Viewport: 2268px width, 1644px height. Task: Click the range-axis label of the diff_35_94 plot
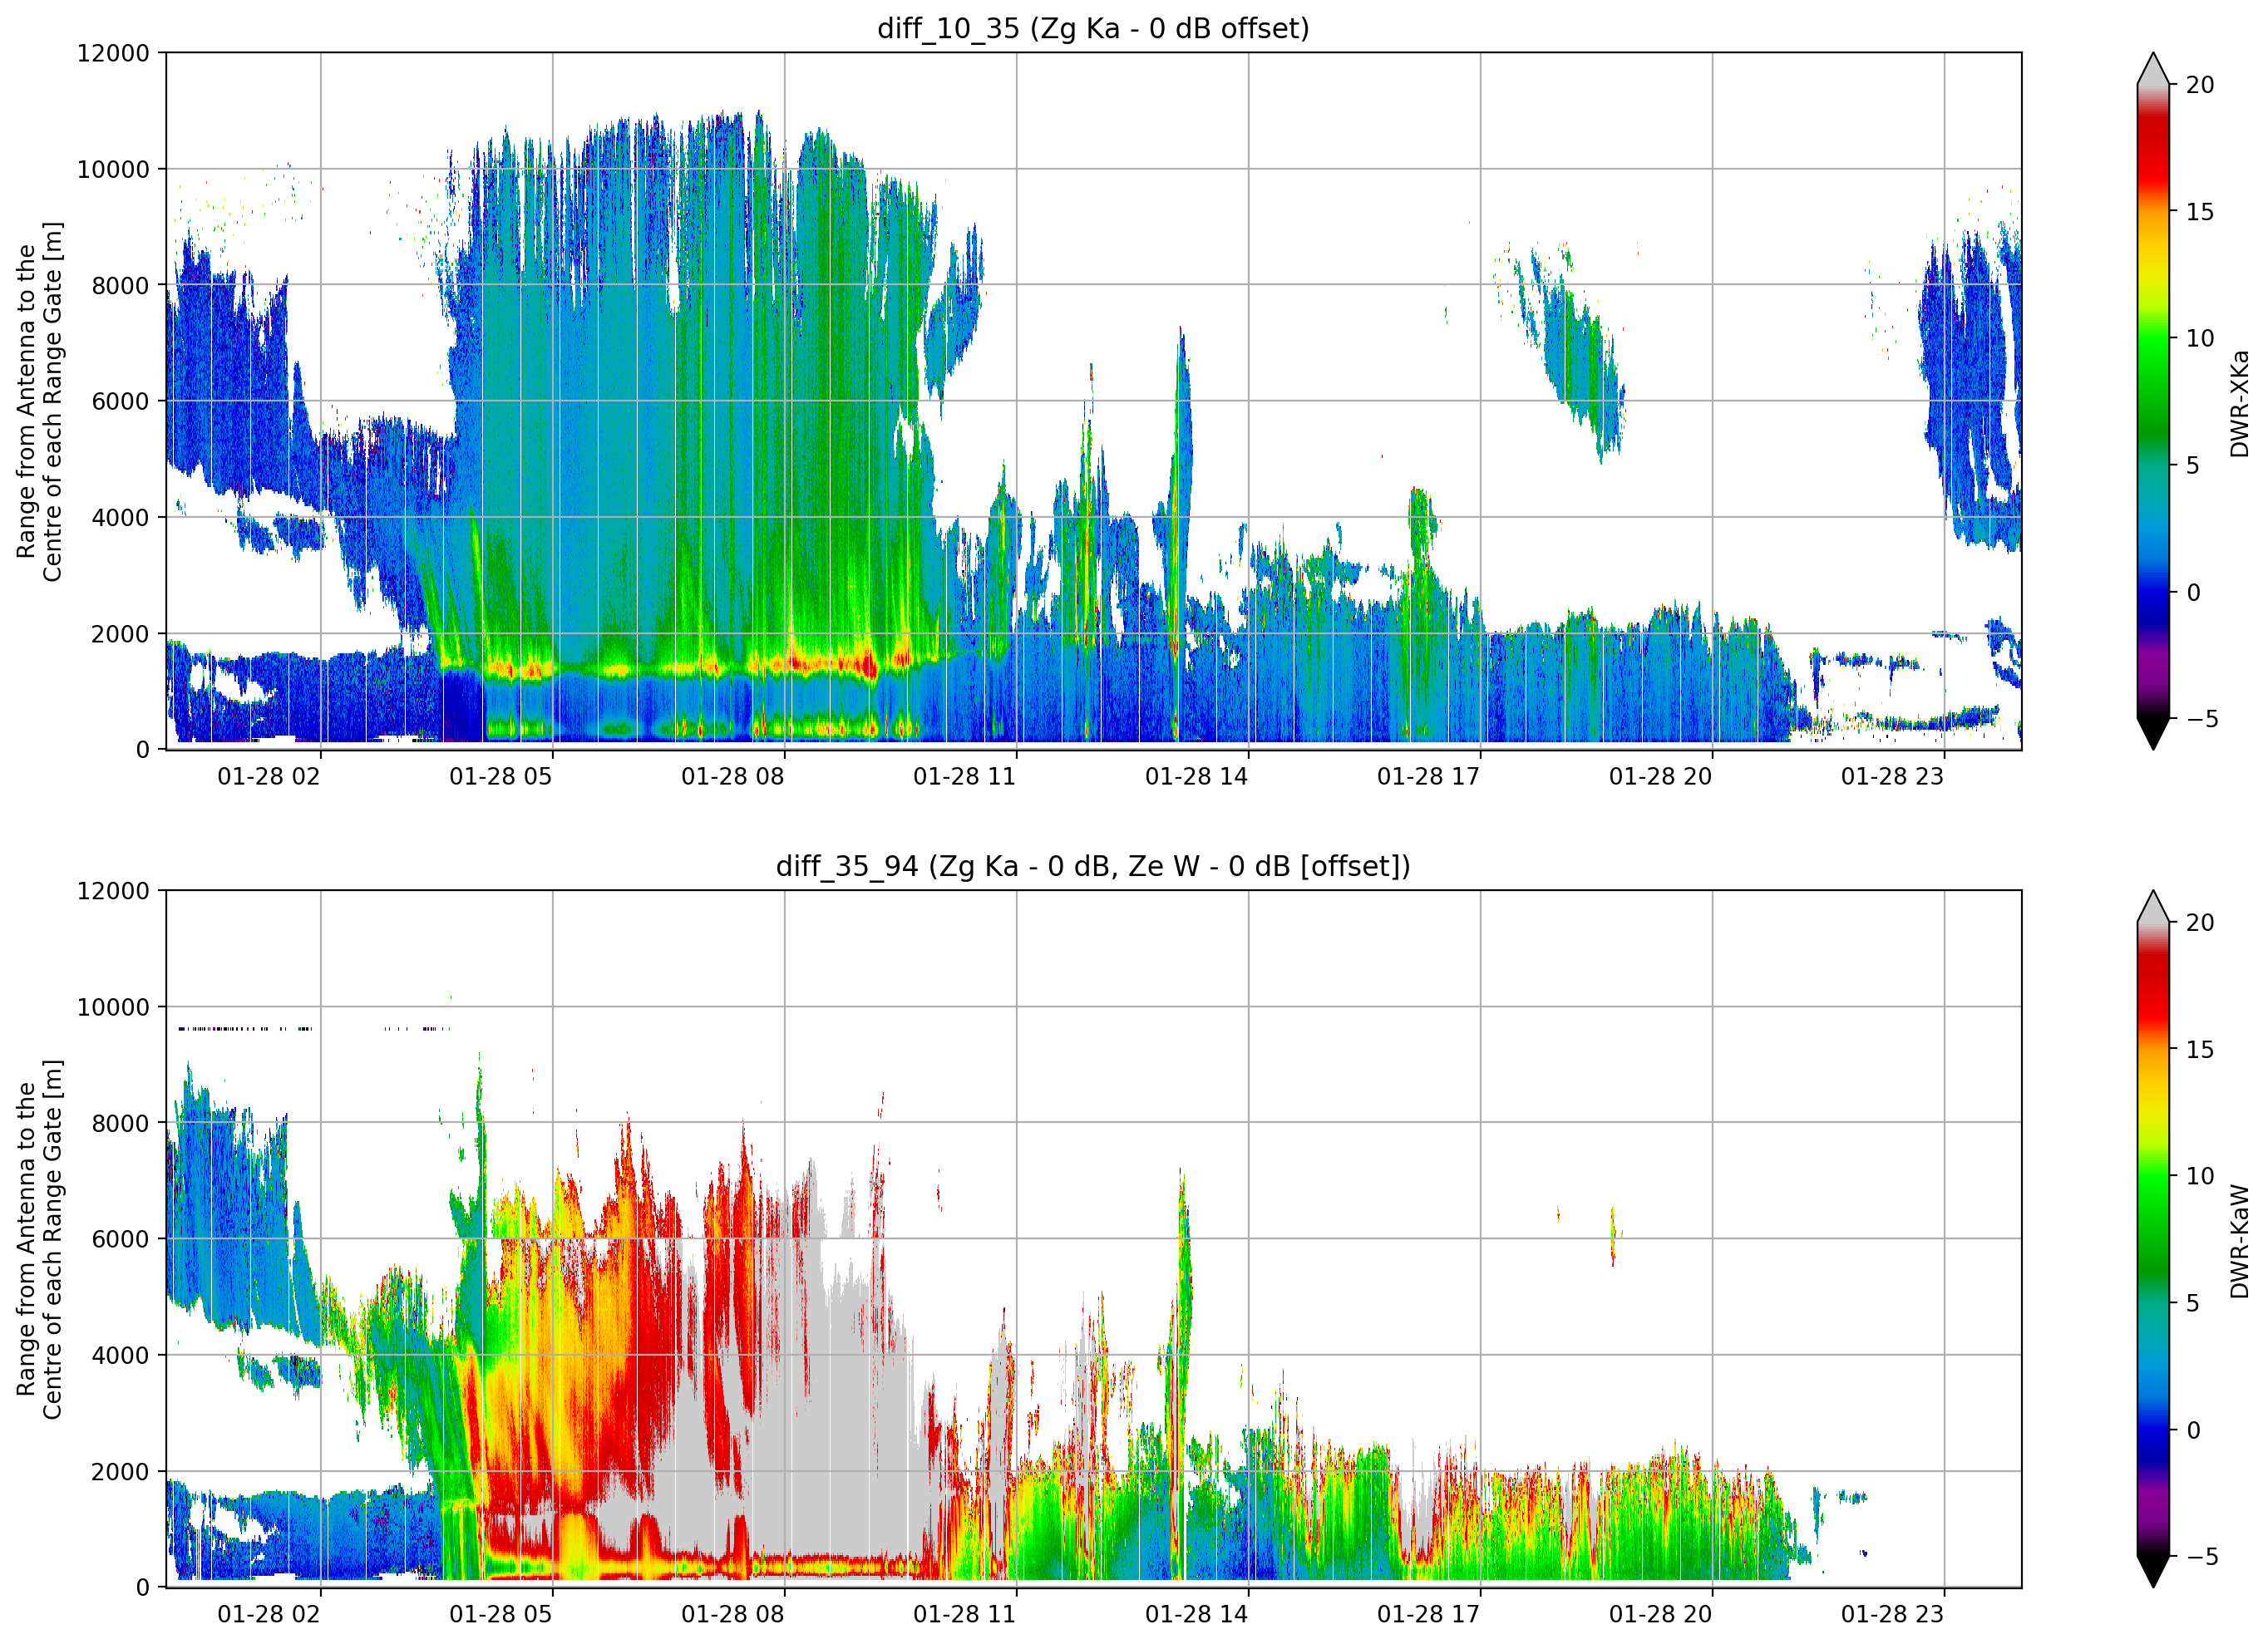click(39, 1239)
